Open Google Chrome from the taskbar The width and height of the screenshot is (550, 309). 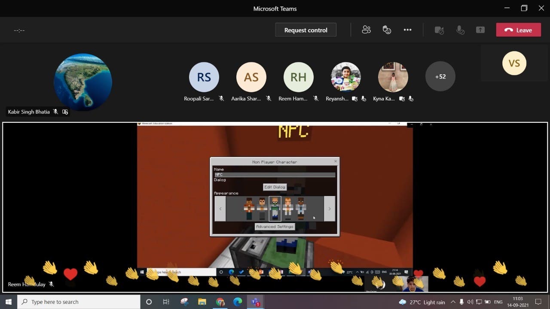[x=220, y=302]
